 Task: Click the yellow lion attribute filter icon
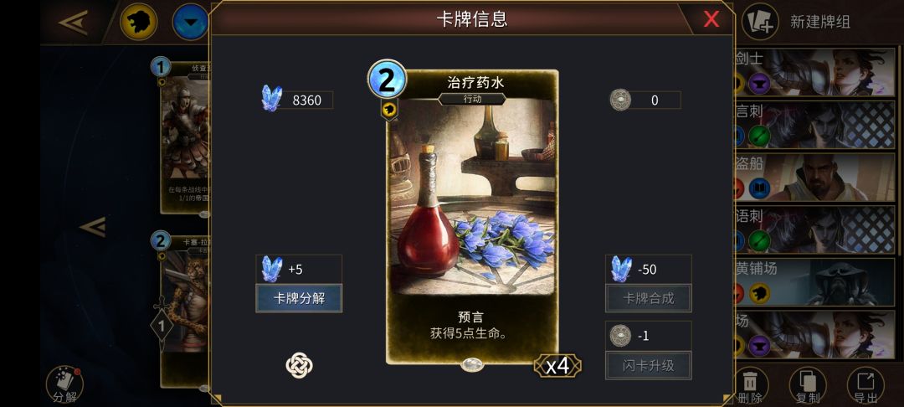point(138,22)
